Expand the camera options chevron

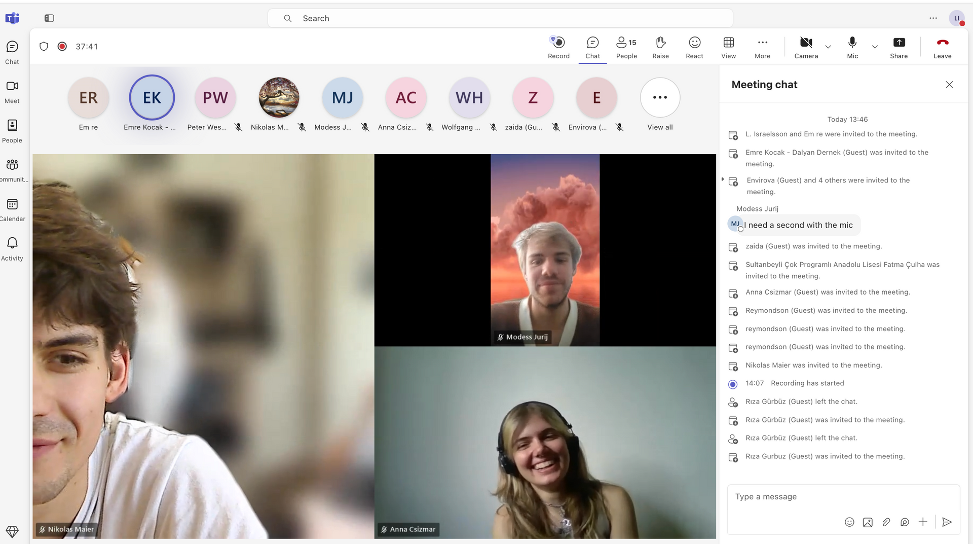tap(828, 47)
